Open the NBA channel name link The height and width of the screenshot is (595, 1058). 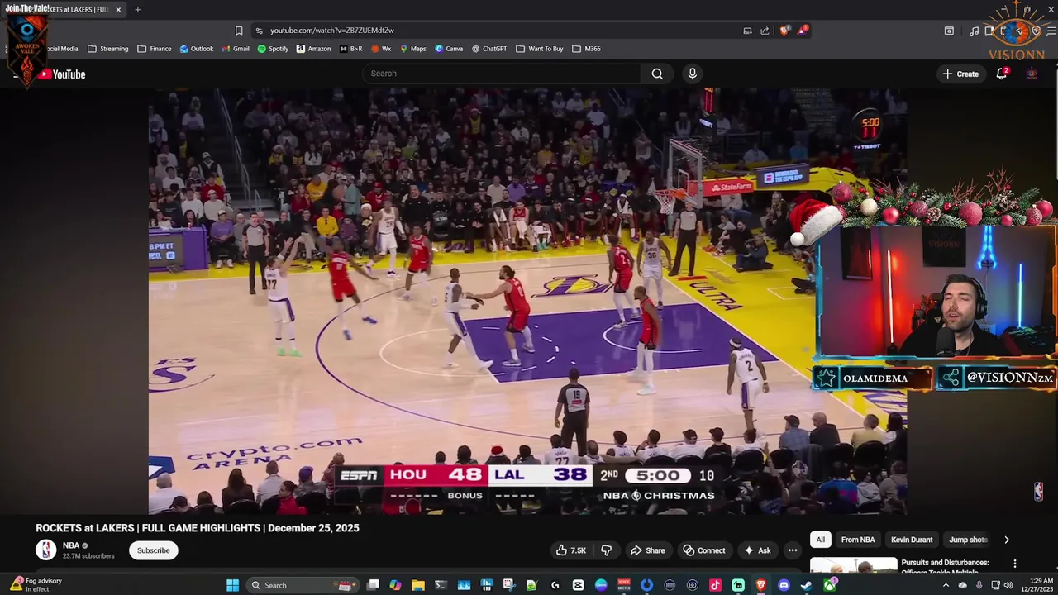click(71, 545)
